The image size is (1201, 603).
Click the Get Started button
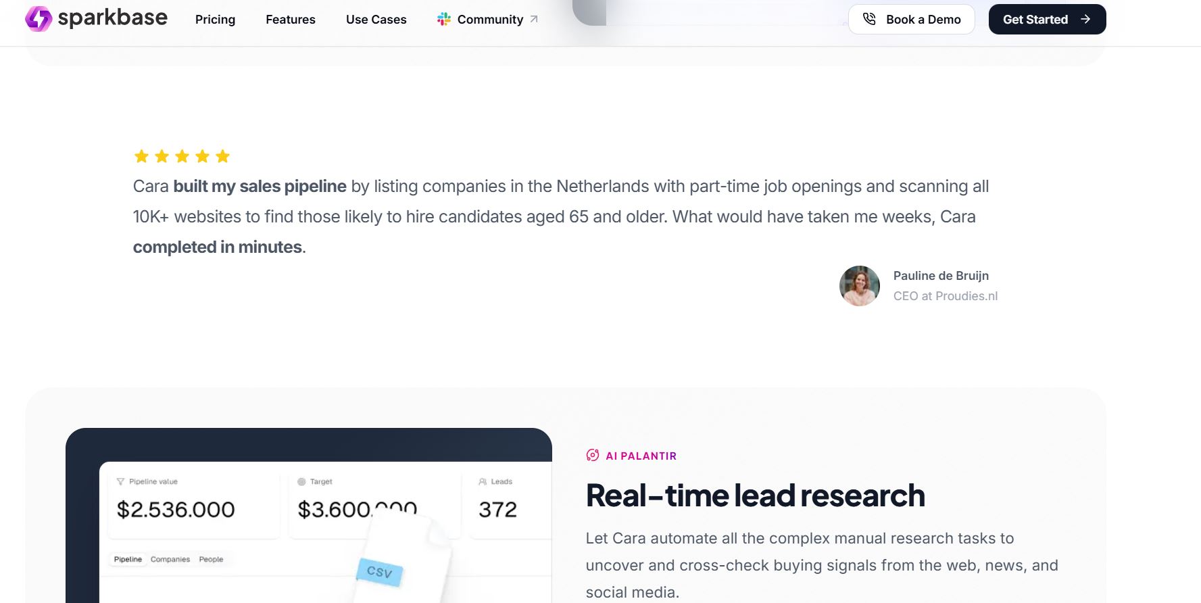(x=1047, y=19)
